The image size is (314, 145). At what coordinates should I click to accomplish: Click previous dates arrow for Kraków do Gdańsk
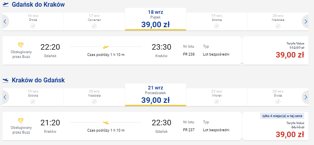5,97
